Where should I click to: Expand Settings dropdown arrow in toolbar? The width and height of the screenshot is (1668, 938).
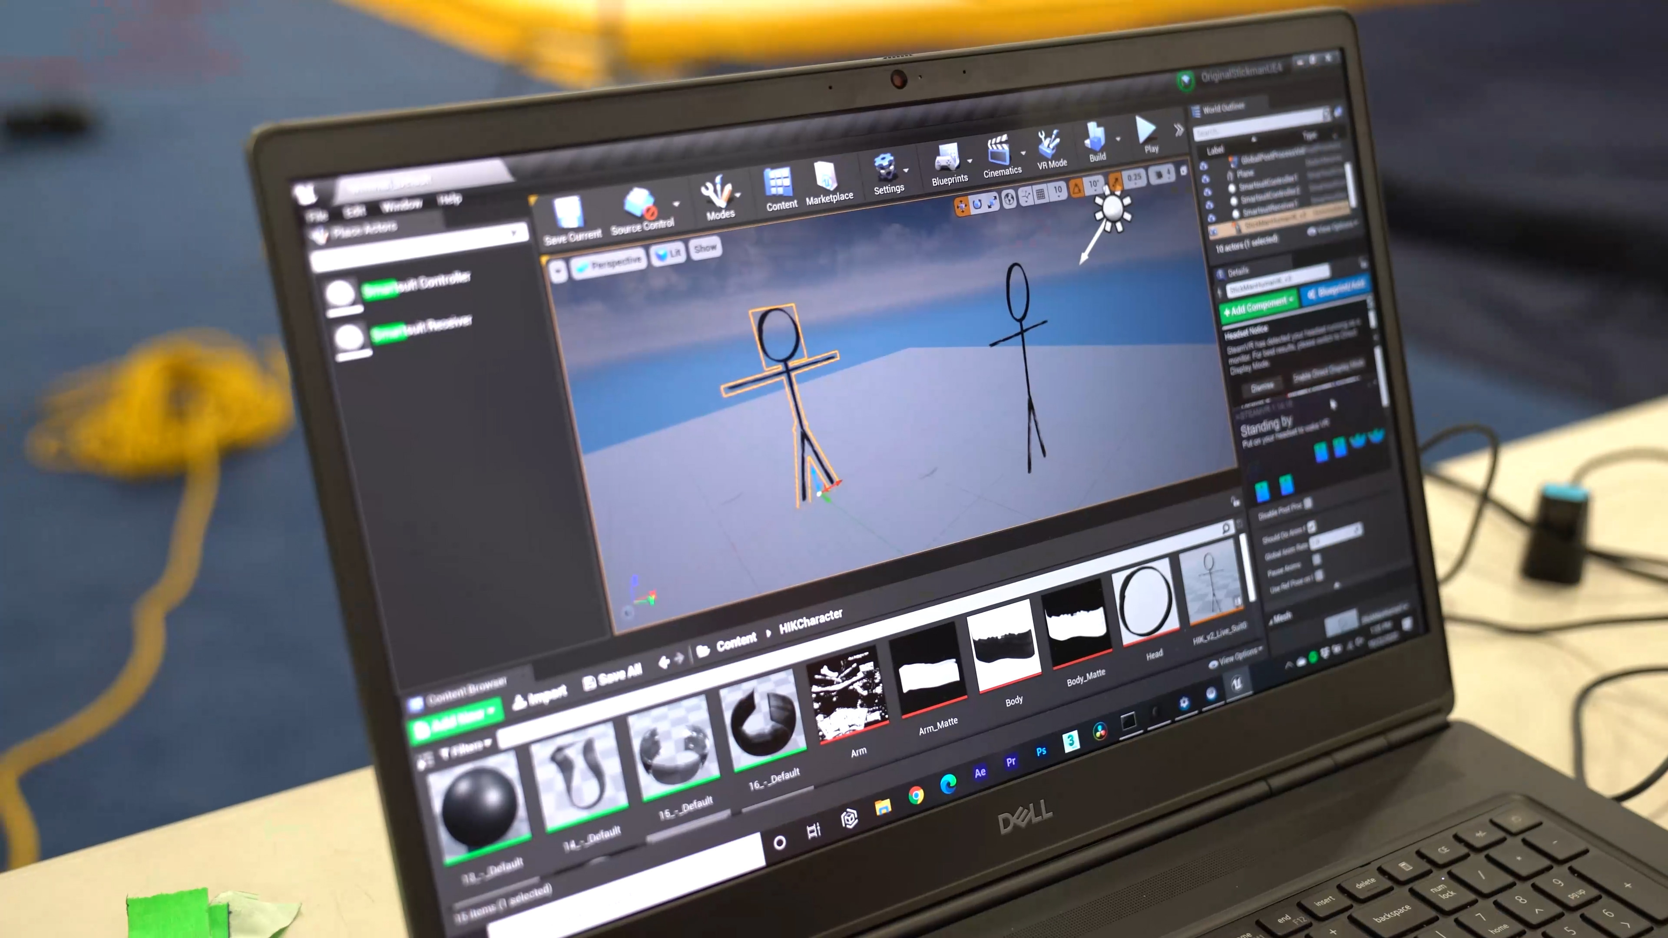[906, 171]
